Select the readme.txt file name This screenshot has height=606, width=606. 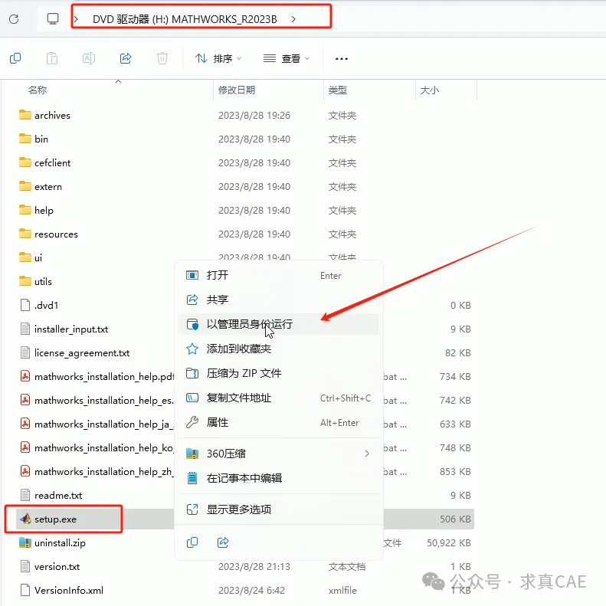[x=58, y=496]
